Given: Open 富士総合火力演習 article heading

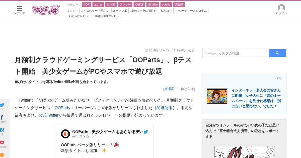Looking at the screenshot, I should [242, 131].
